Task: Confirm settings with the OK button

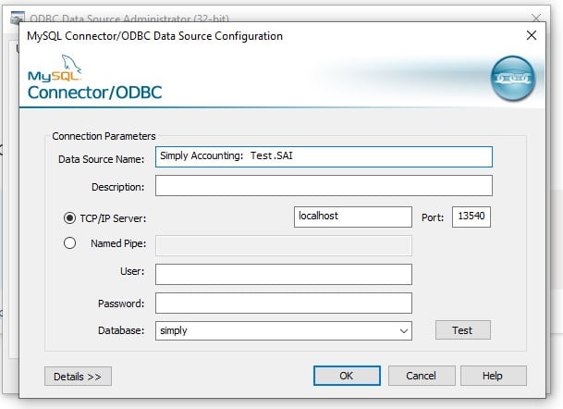Action: click(346, 376)
